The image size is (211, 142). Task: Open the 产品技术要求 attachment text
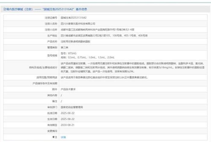[68, 89]
